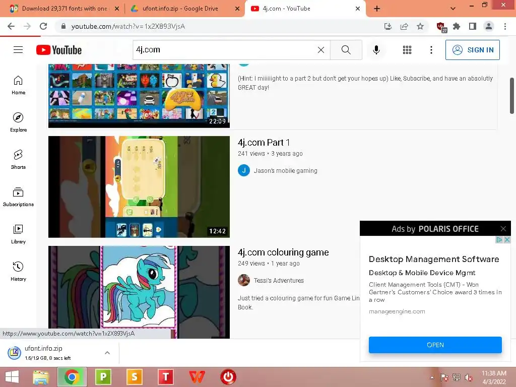The height and width of the screenshot is (387, 516).
Task: Go back with browser back arrow
Action: [x=11, y=26]
